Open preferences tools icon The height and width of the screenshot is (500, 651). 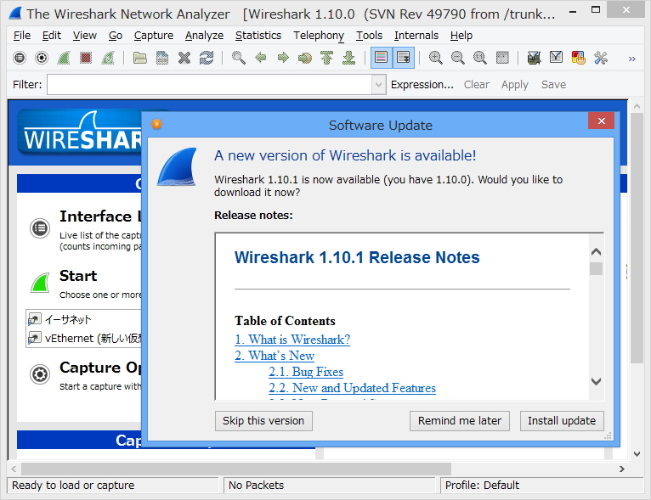pyautogui.click(x=601, y=58)
